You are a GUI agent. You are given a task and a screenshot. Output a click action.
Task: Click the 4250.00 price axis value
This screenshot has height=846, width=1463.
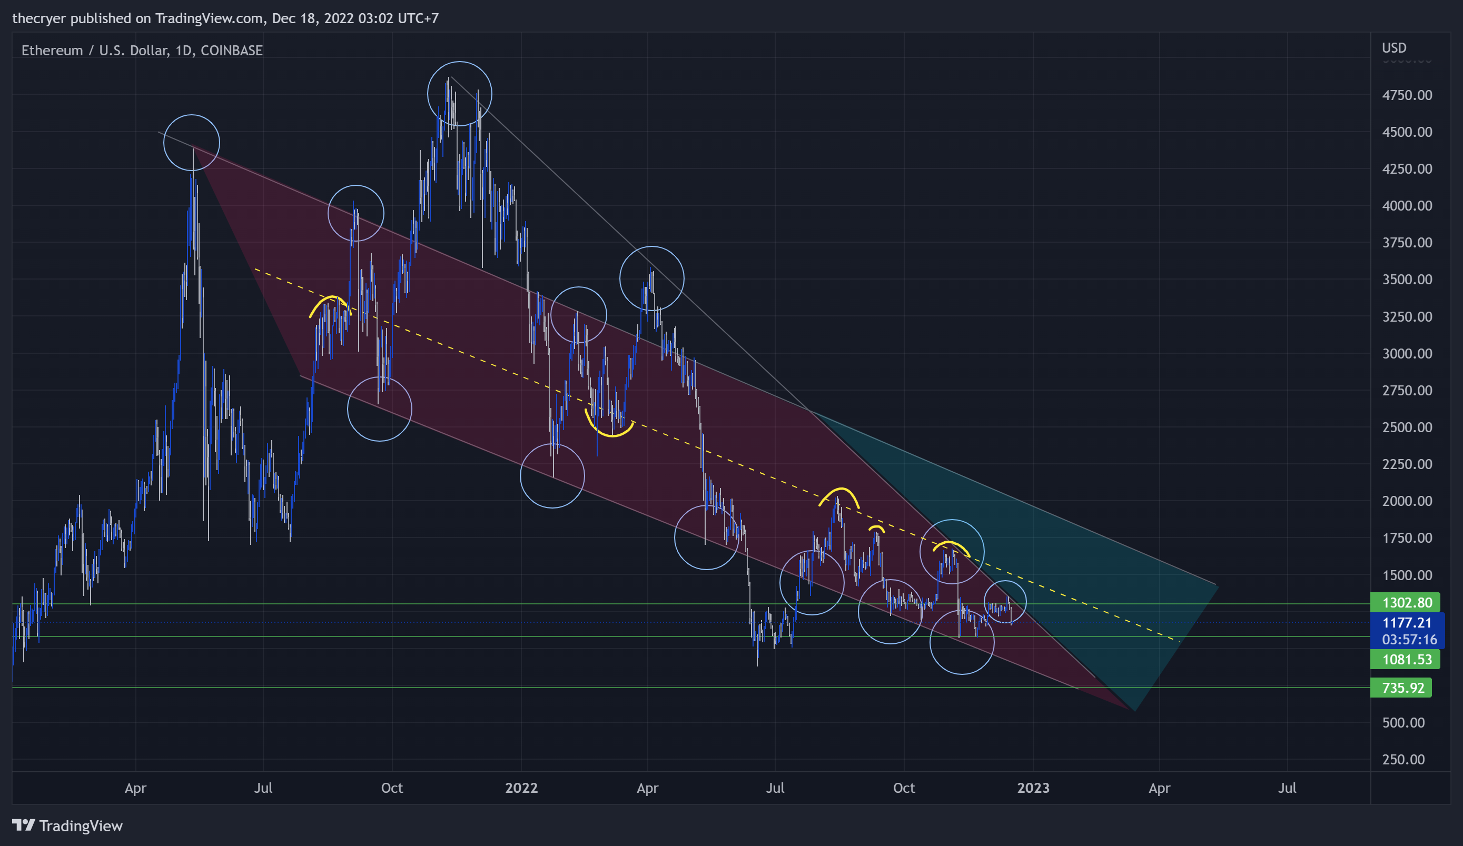point(1407,169)
